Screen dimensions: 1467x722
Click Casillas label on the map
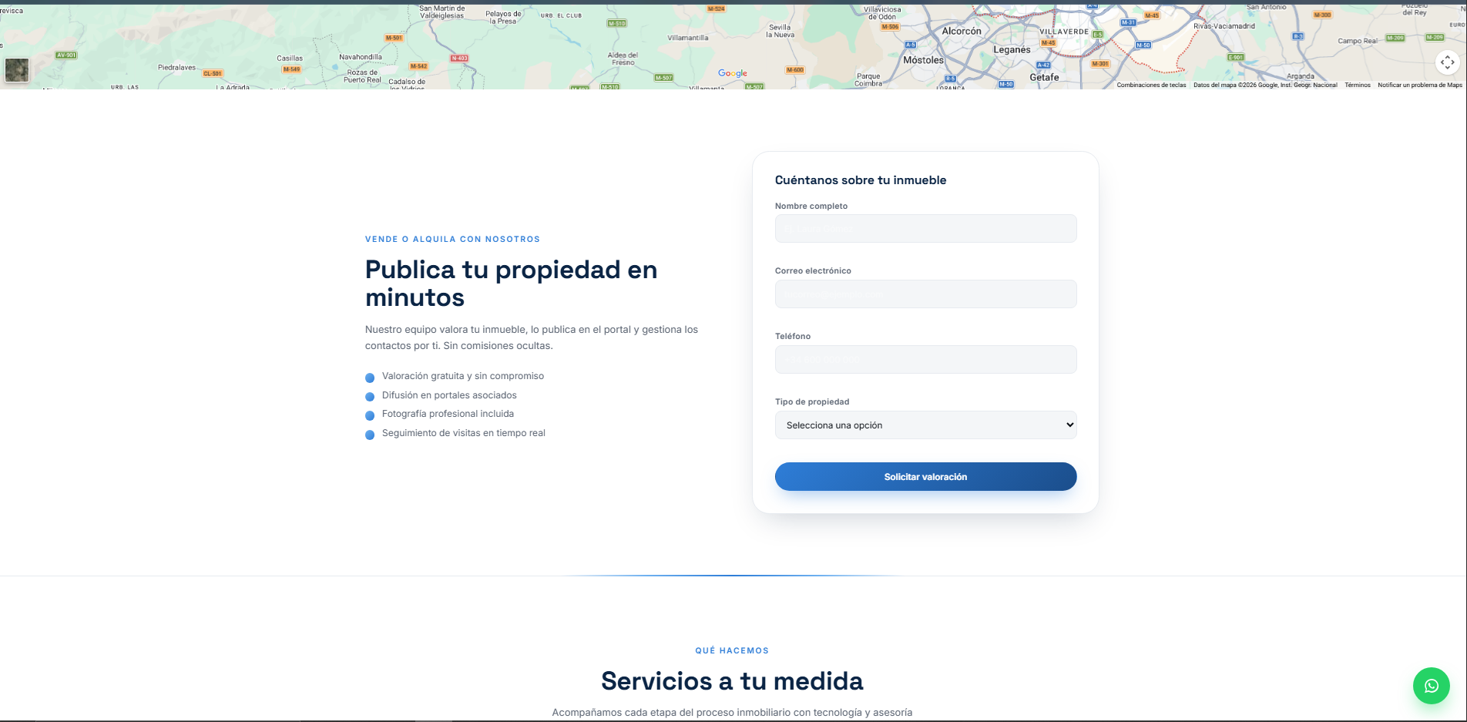[290, 59]
